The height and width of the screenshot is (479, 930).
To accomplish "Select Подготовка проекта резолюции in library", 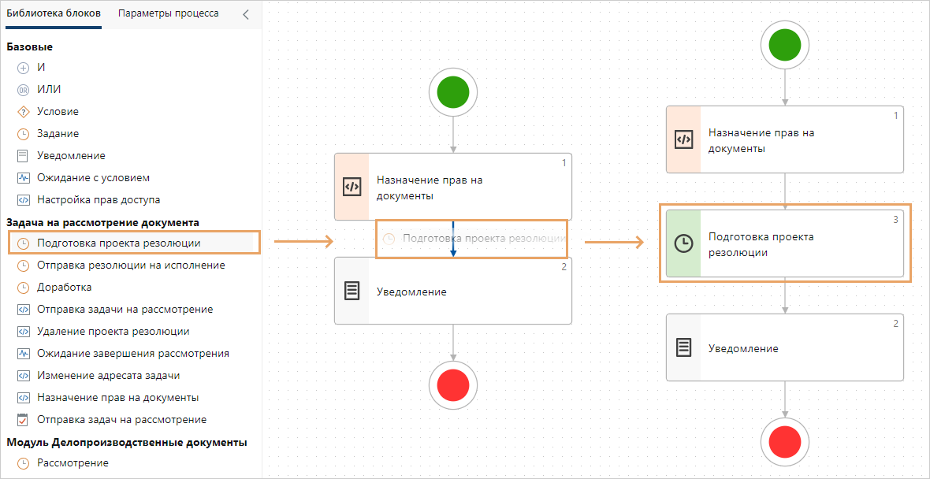I will [118, 243].
